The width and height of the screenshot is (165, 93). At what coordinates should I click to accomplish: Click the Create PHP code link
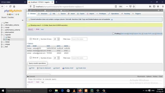coord(149,34)
